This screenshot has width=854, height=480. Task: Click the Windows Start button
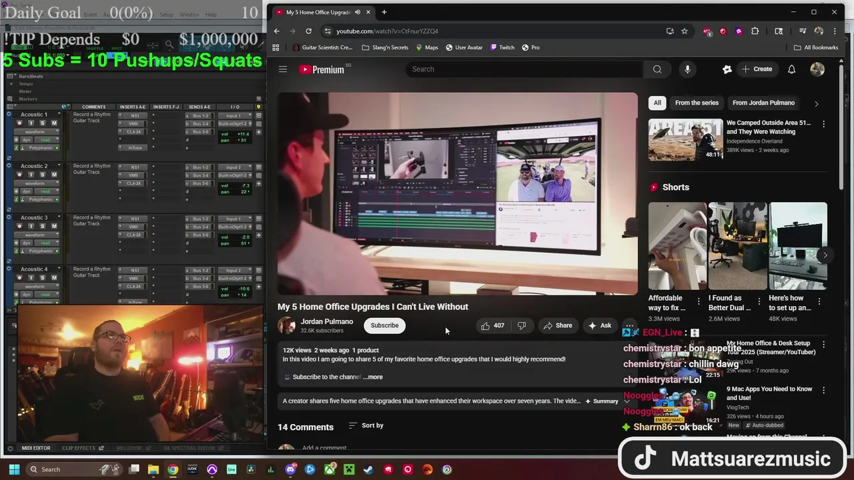(14, 469)
